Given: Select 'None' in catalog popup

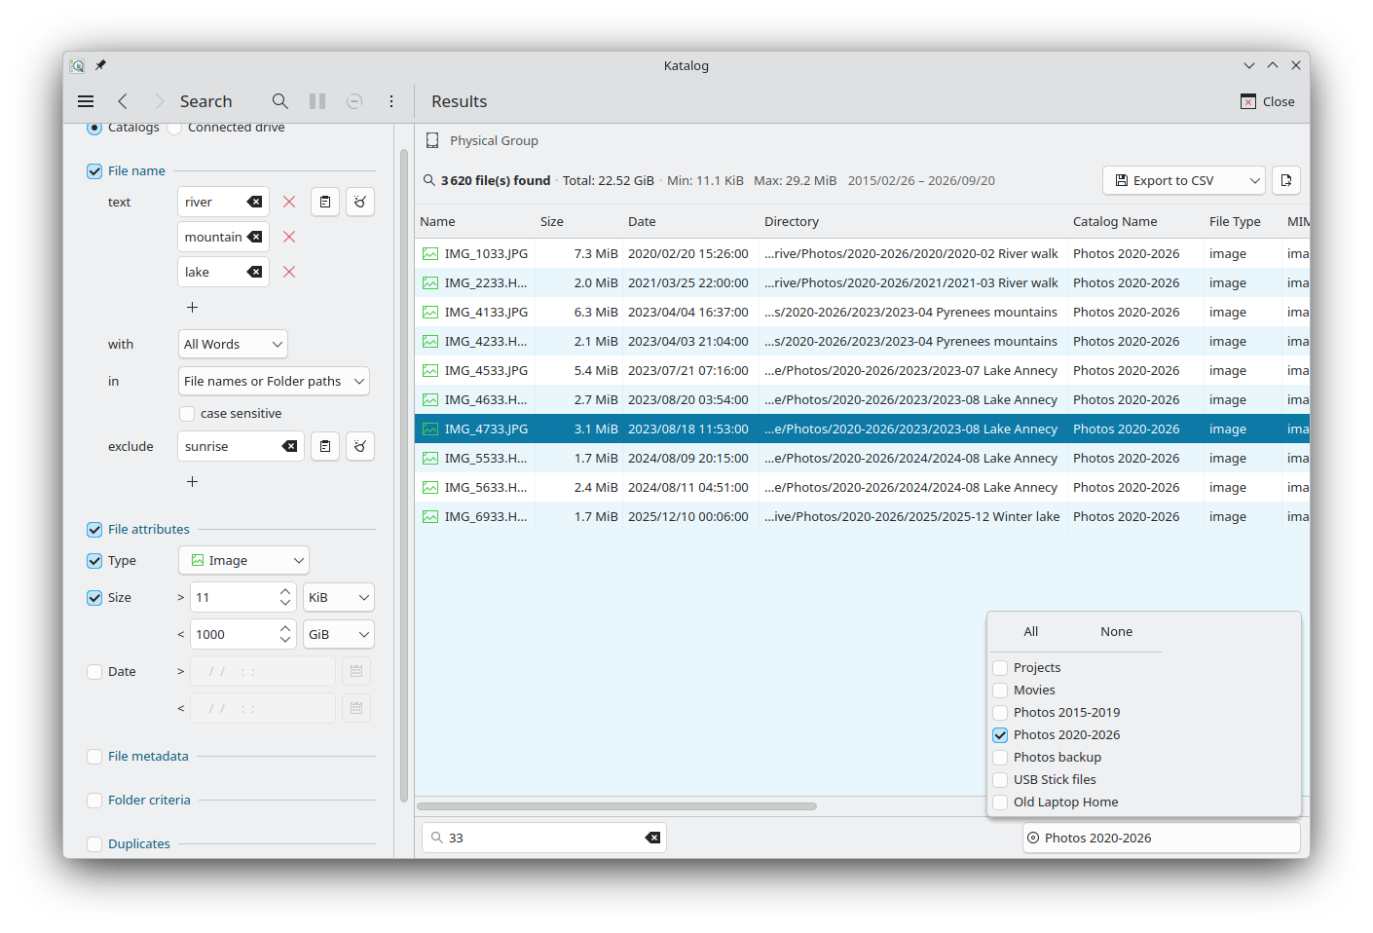Looking at the screenshot, I should point(1116,631).
